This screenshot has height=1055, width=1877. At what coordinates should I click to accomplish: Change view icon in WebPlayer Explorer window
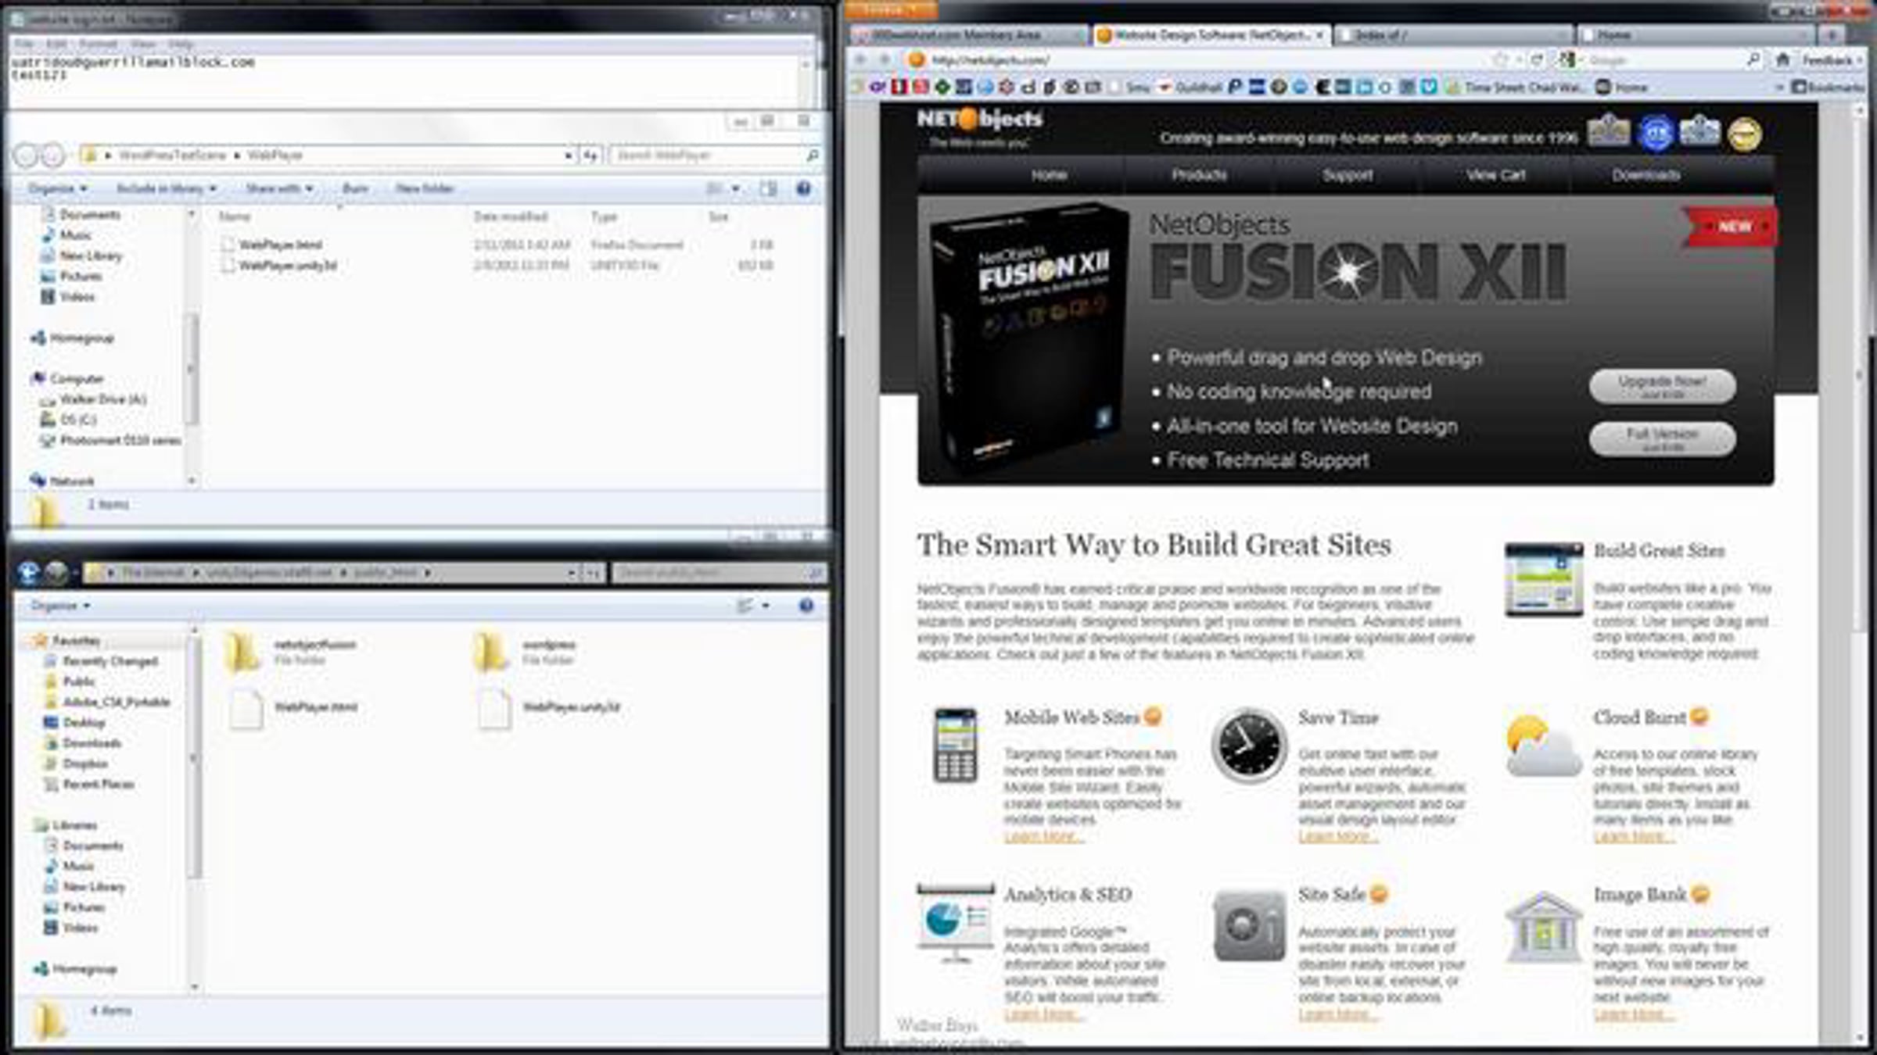pyautogui.click(x=715, y=188)
